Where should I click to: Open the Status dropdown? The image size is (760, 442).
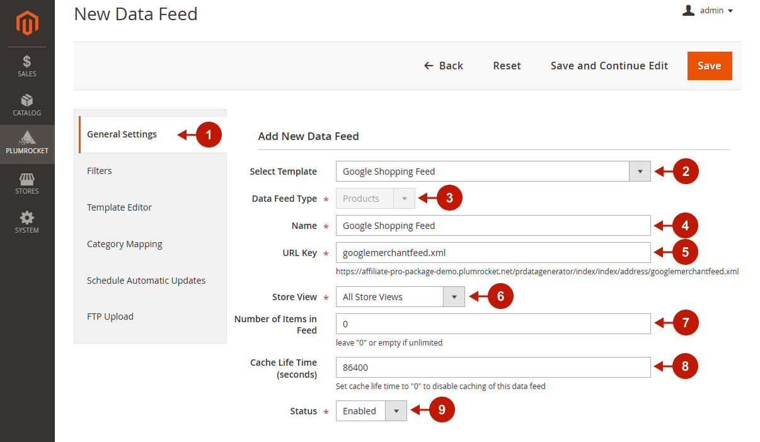pyautogui.click(x=372, y=411)
